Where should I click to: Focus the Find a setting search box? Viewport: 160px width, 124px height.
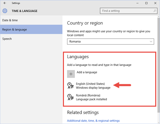click(129, 11)
